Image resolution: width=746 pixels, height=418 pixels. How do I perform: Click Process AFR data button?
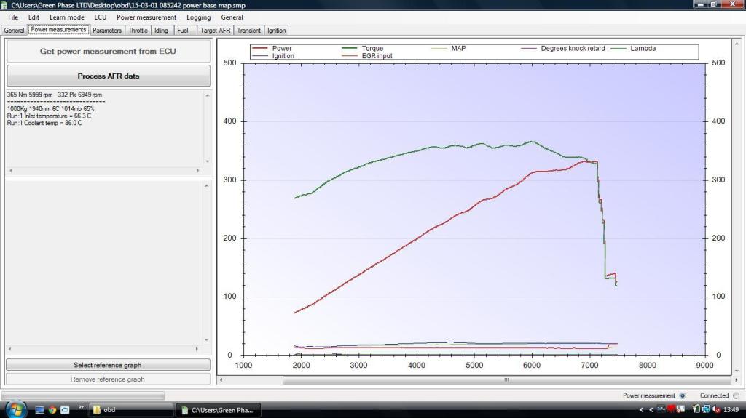click(x=109, y=76)
